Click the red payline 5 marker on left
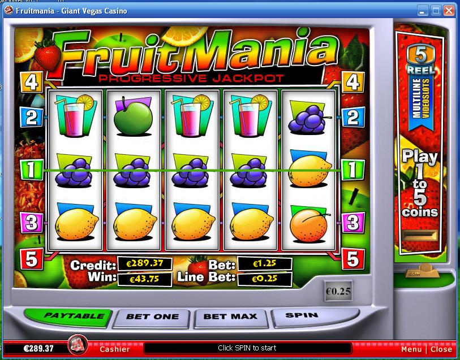 (x=31, y=259)
